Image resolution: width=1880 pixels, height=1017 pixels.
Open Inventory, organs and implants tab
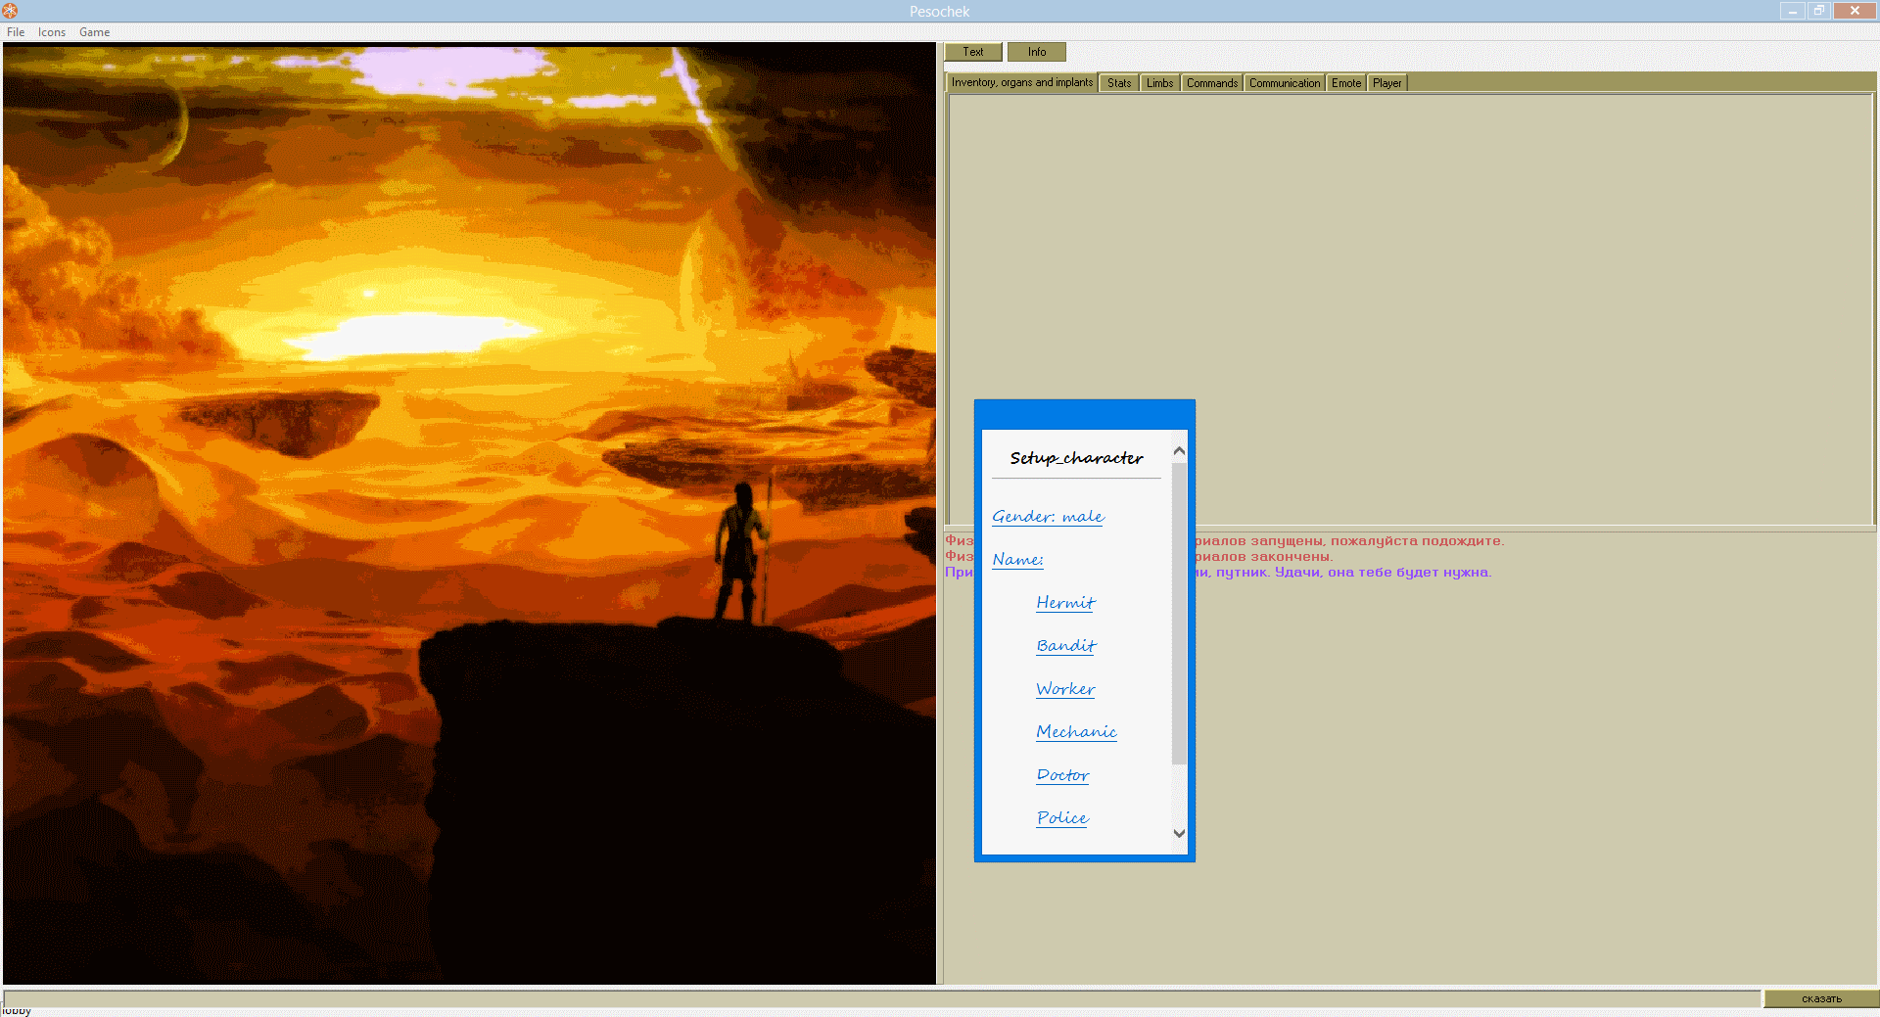tap(1022, 82)
